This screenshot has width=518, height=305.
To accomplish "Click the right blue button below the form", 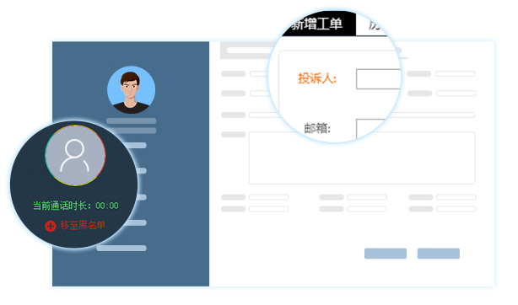I will point(439,254).
